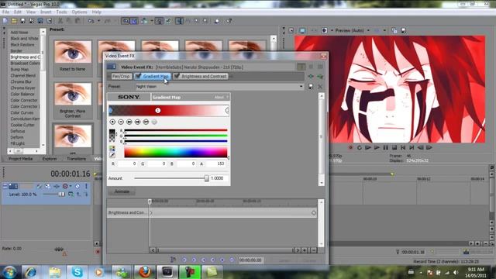The image size is (496, 279).
Task: Switch to the Explorer tab
Action: [50, 159]
